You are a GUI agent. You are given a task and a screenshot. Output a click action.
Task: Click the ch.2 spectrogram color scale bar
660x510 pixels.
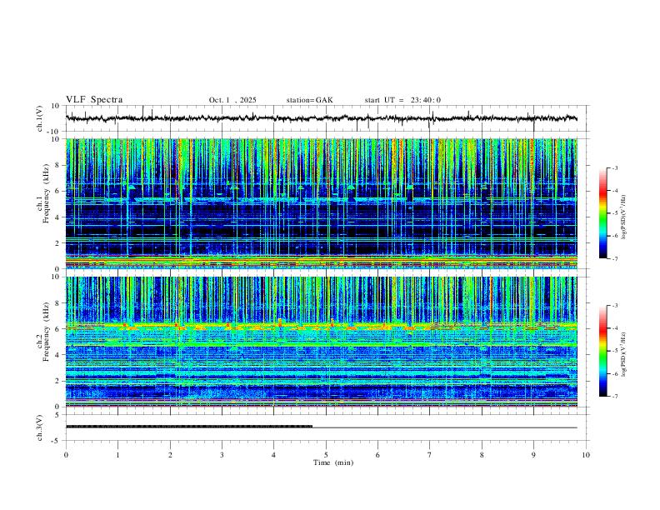602,351
